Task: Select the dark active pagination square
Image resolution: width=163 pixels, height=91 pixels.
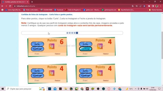Action: pos(77,33)
